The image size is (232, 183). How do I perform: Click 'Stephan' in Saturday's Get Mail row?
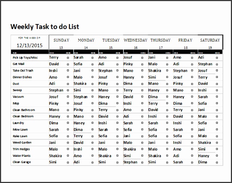pos(205,64)
